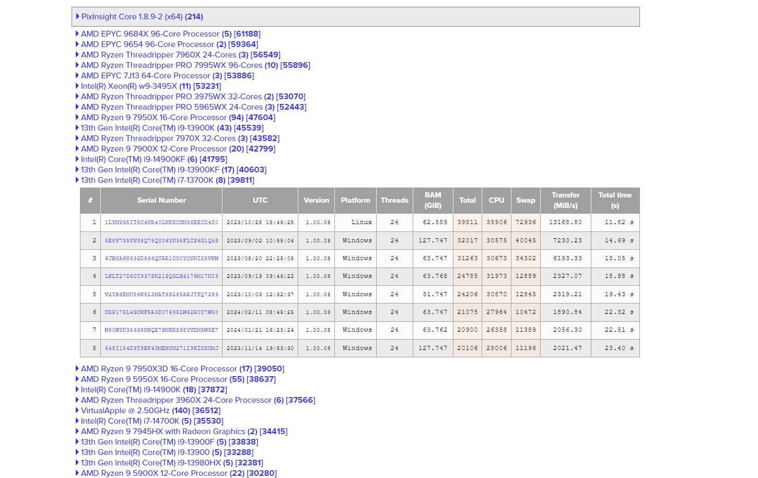The width and height of the screenshot is (758, 478).
Task: Click the Platform column header
Action: click(x=356, y=201)
